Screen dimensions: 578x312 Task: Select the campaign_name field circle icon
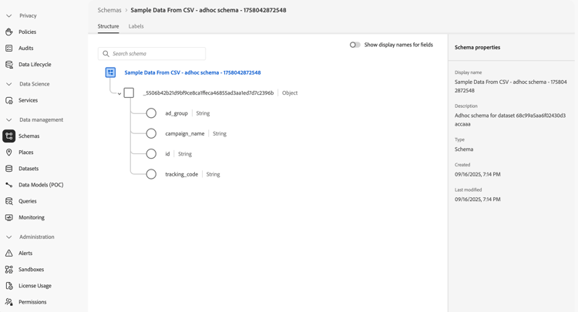151,133
